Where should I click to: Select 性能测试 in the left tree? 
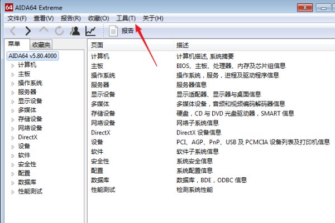click(30, 191)
